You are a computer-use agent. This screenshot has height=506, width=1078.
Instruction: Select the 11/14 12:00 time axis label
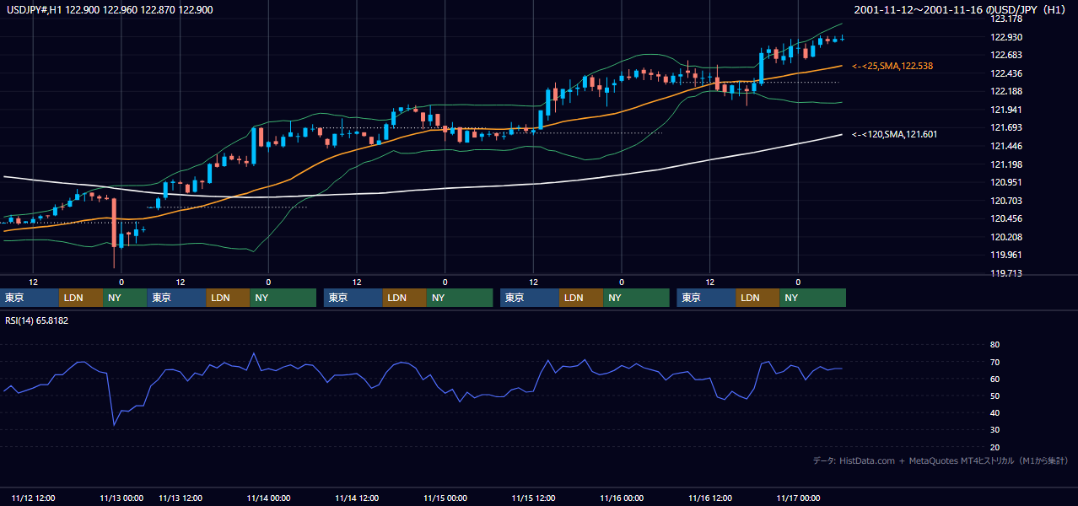click(x=357, y=498)
